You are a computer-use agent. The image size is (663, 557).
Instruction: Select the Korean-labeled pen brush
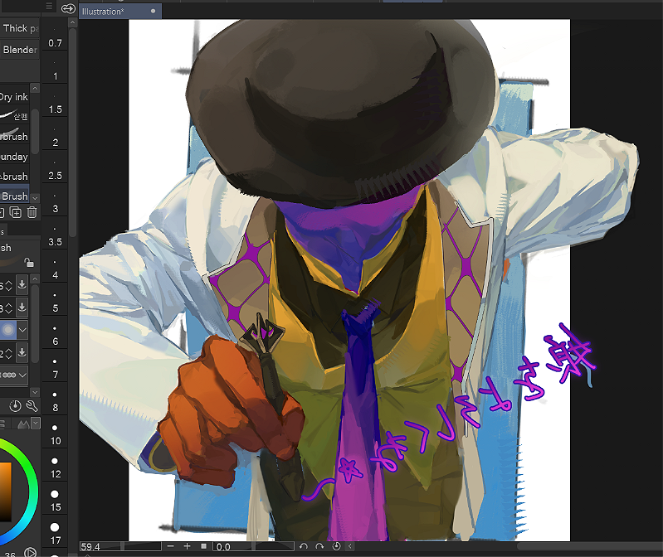coord(14,115)
